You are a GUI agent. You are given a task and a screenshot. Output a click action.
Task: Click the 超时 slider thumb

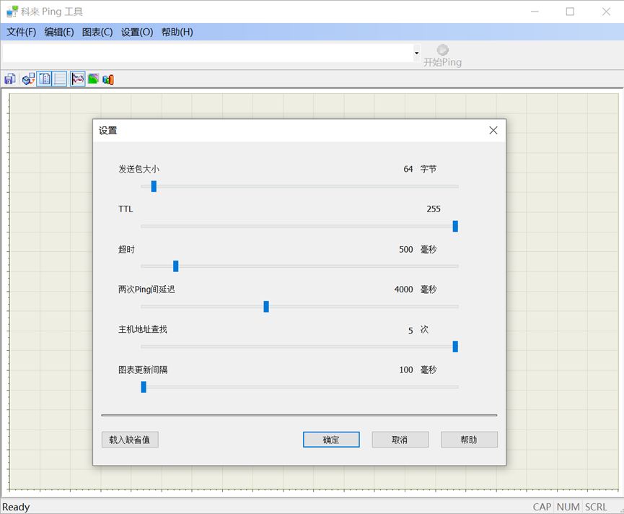[175, 266]
